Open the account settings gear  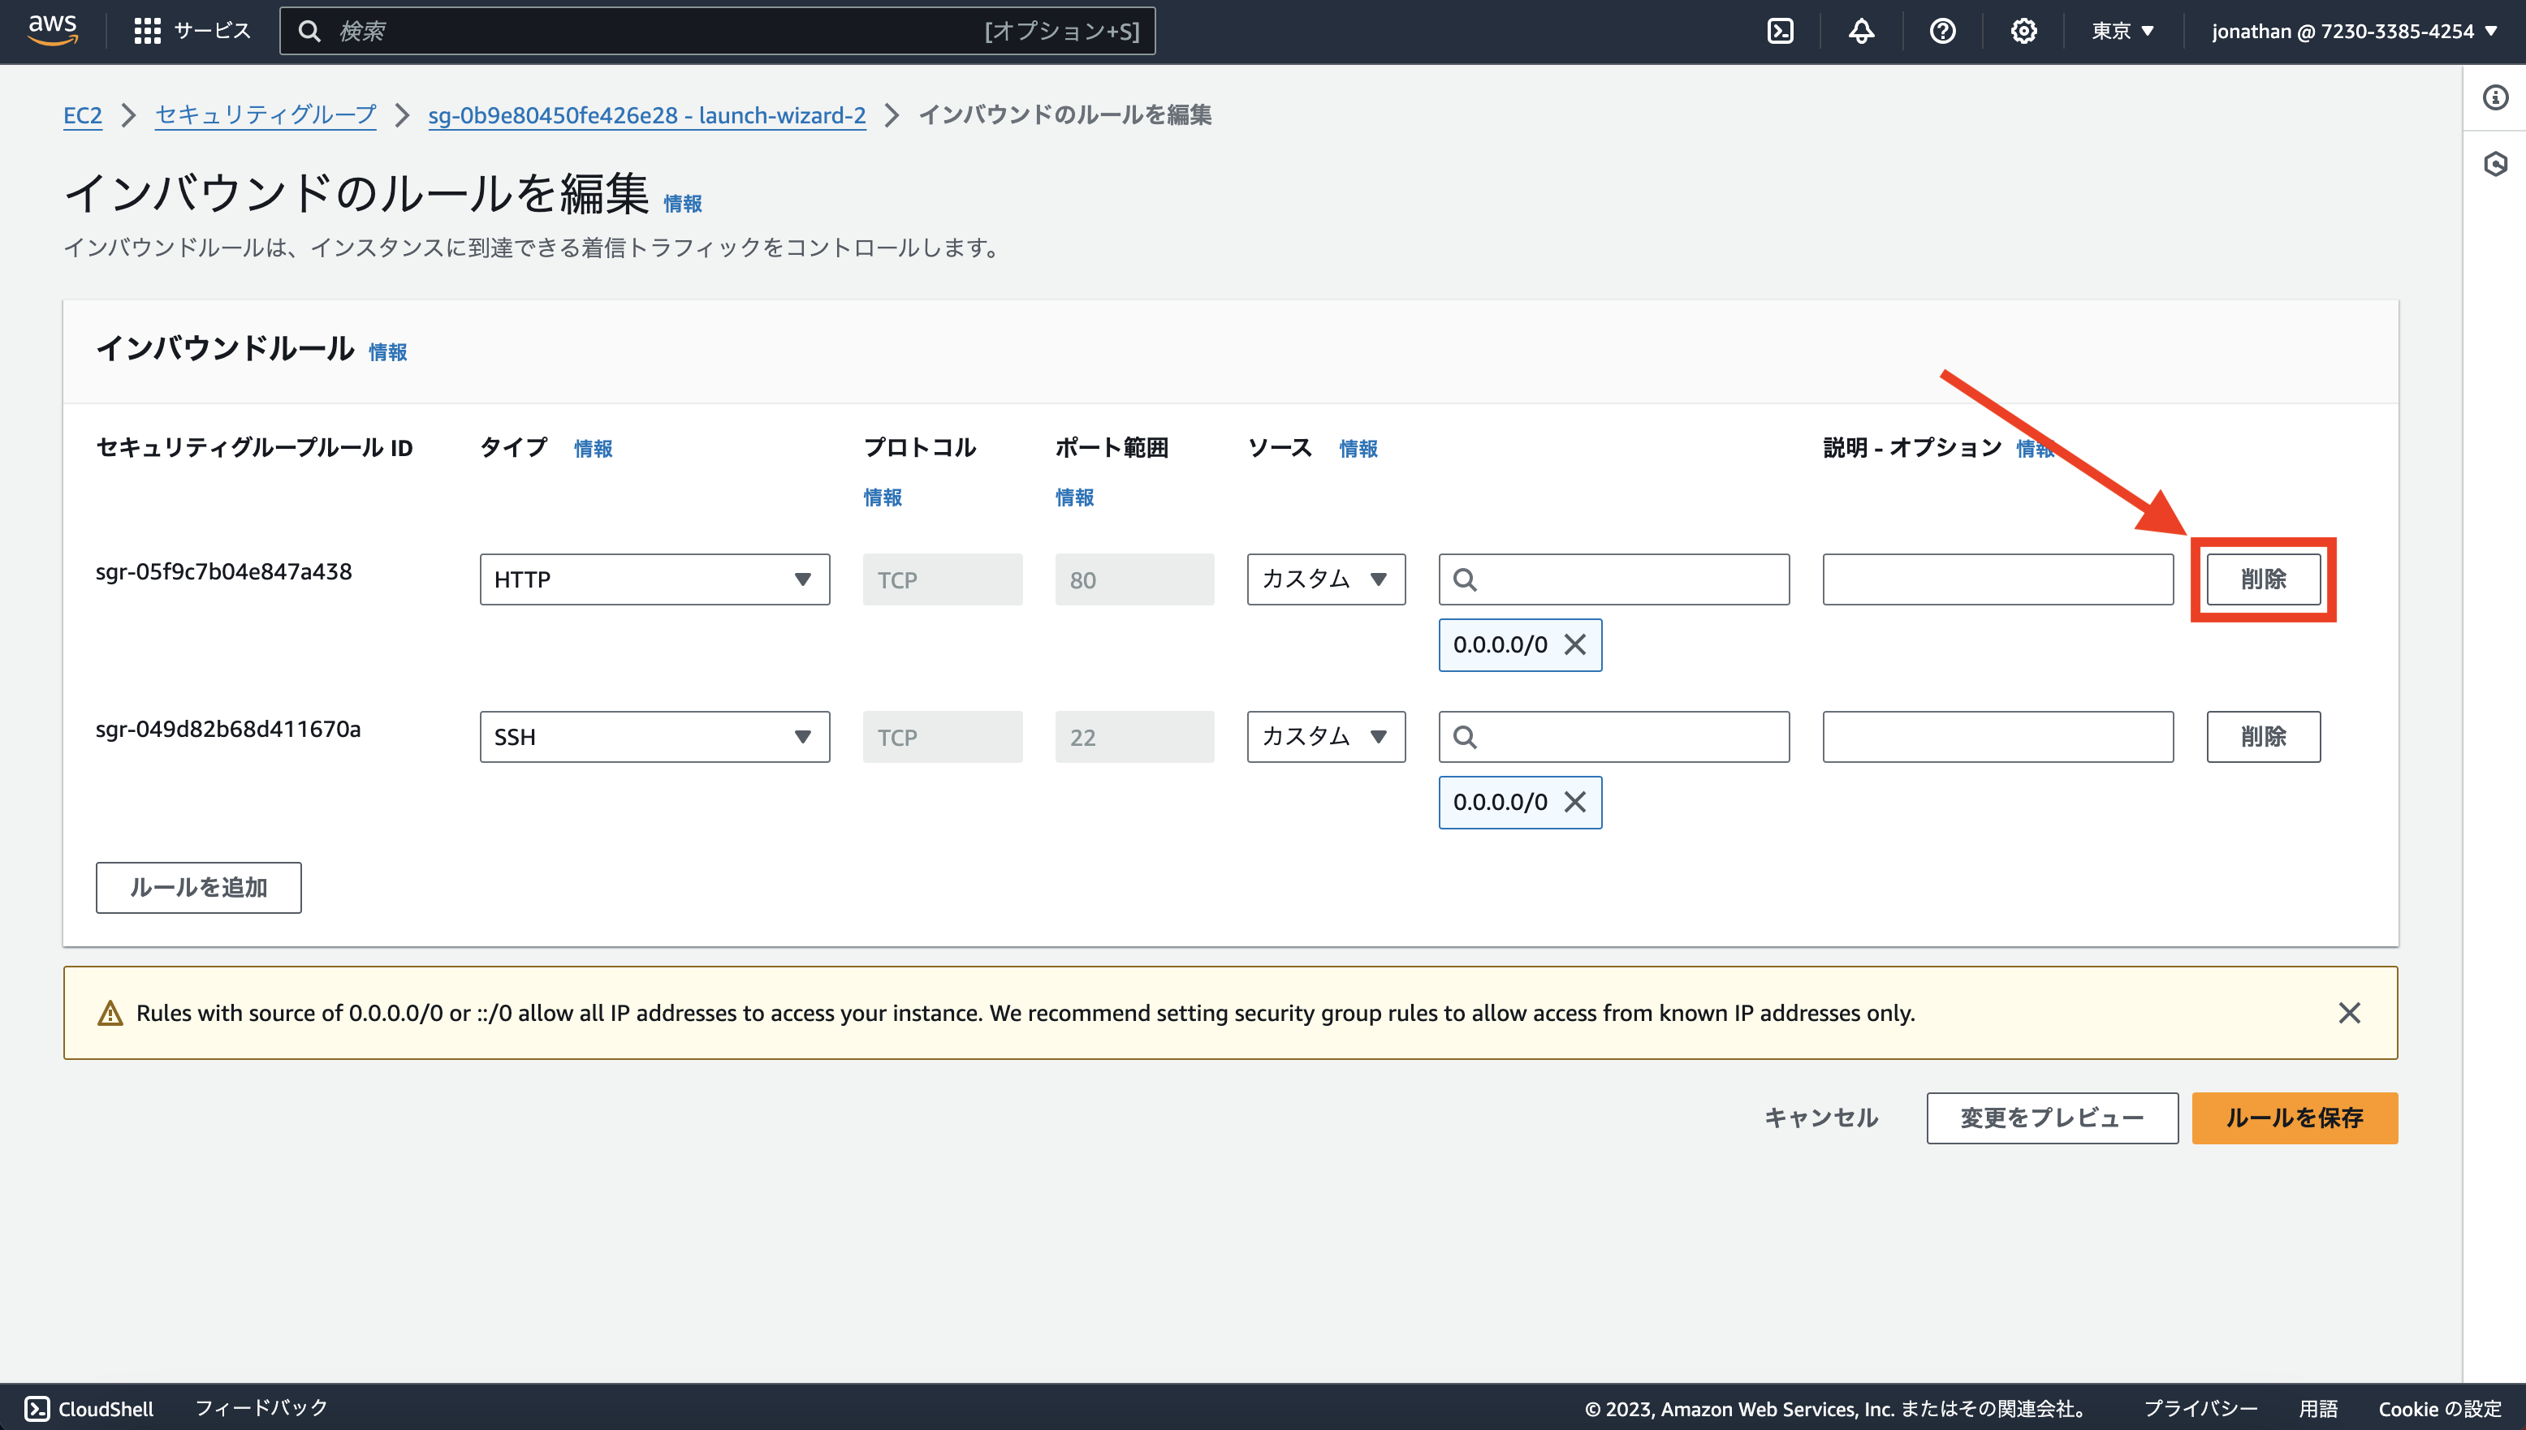(x=2023, y=31)
